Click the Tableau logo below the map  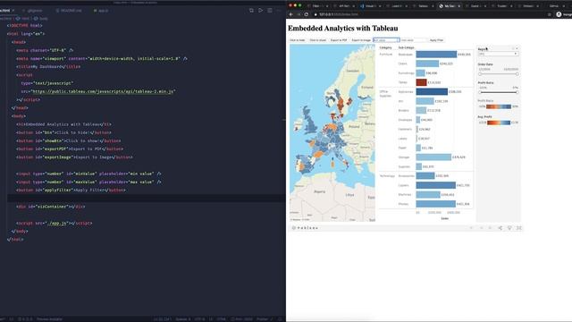pyautogui.click(x=305, y=228)
